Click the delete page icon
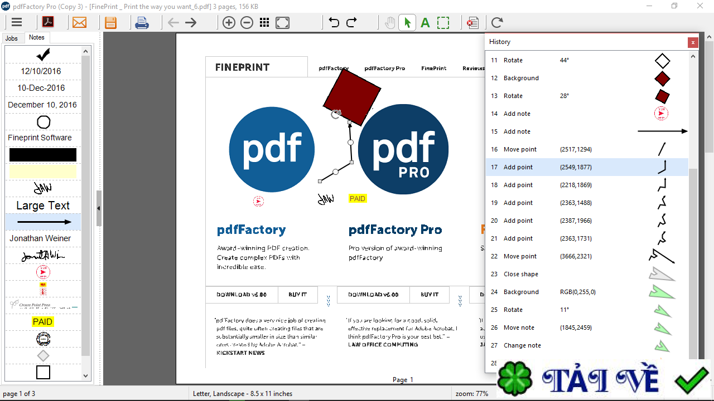The height and width of the screenshot is (401, 714). coord(472,23)
